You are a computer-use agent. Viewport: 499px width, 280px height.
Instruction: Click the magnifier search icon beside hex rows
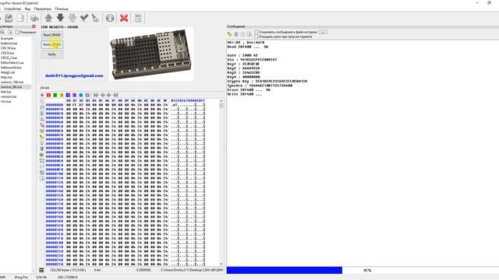tap(41, 119)
